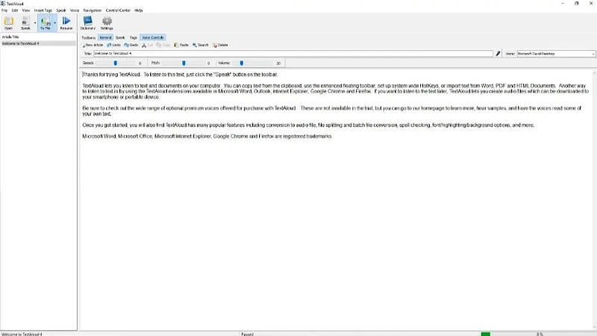Expand the Speak button dropdown arrow
The image size is (597, 336).
click(34, 23)
